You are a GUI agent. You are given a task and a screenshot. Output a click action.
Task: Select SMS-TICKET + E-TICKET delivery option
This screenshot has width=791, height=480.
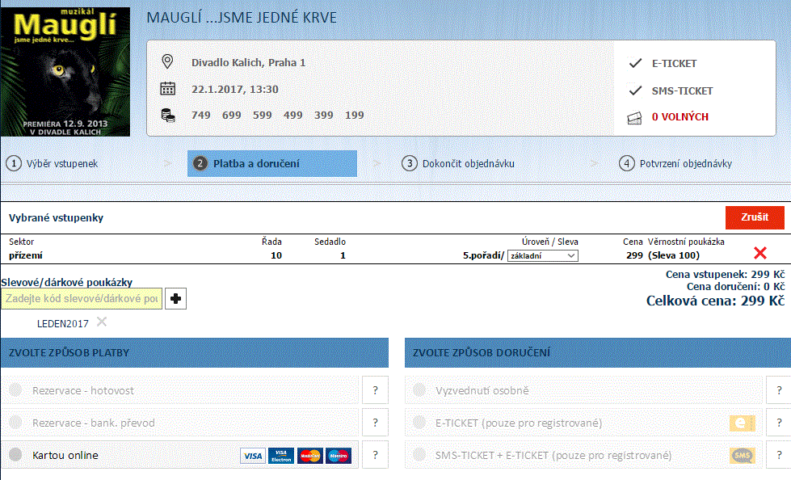(419, 455)
